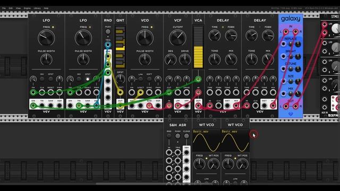Click the RND module's TRIG input jack

click(x=108, y=45)
